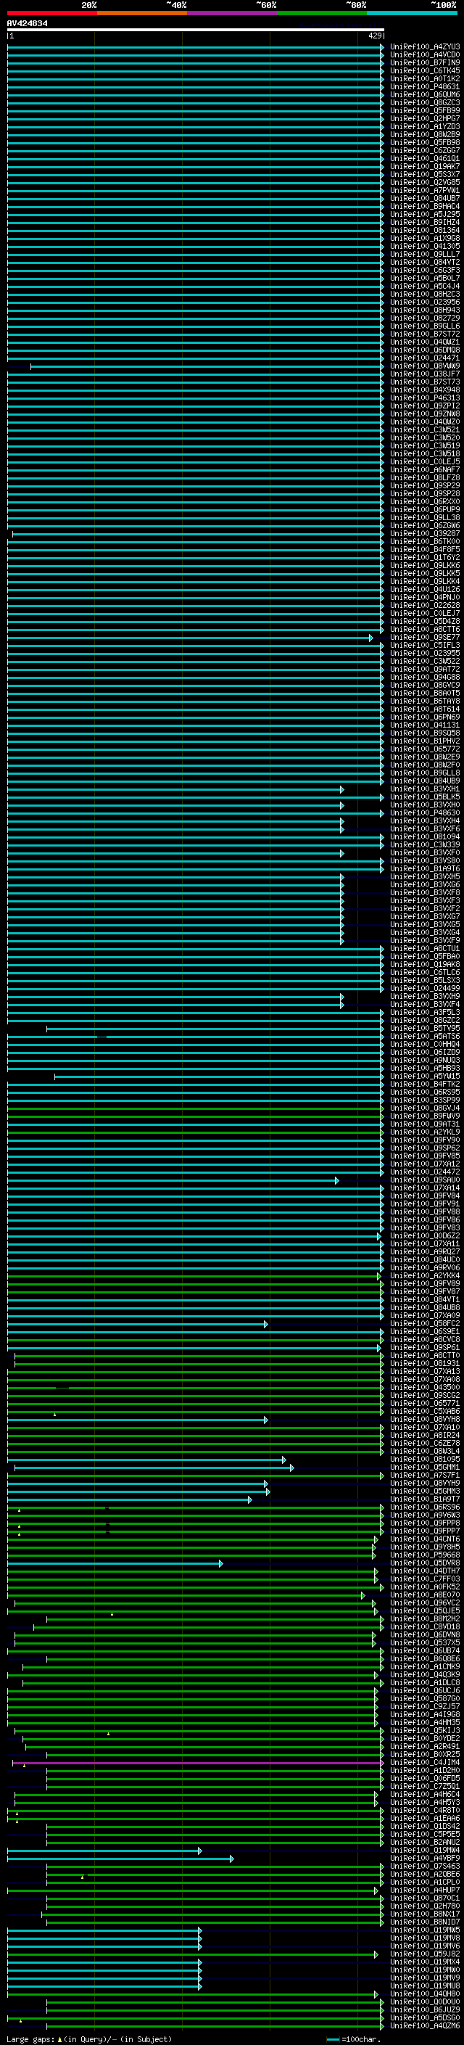This screenshot has width=464, height=2045.
Task: Select label UniRef100_C9ZJ57
Action: (x=425, y=1707)
